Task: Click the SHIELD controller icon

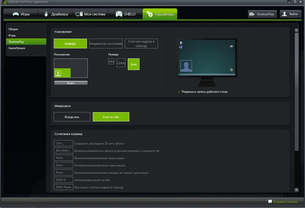Action: click(x=119, y=14)
